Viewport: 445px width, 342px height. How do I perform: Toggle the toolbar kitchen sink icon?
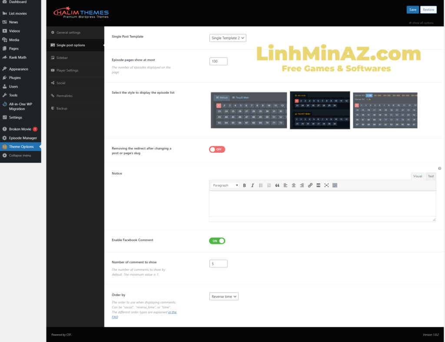pos(335,185)
